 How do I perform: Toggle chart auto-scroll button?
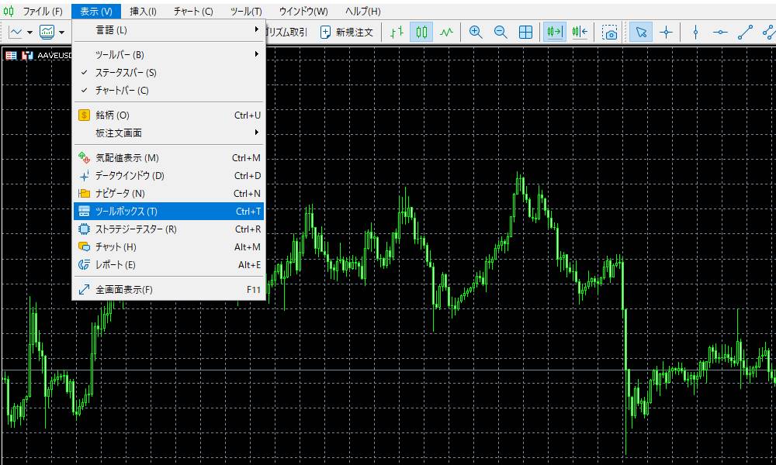554,33
